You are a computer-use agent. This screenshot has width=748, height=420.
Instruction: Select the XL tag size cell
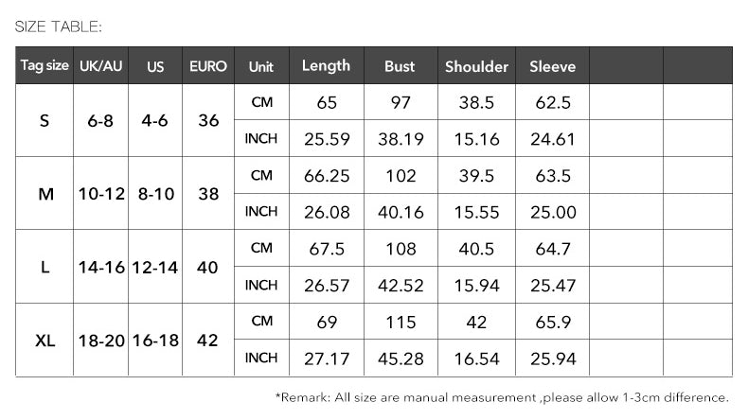coord(45,341)
